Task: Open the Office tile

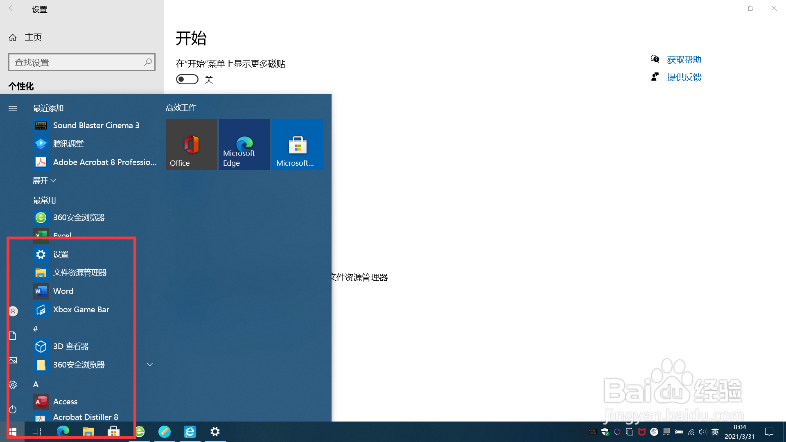Action: pyautogui.click(x=191, y=144)
